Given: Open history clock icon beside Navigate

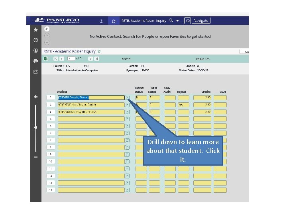Looking at the screenshot, I should [187, 21].
